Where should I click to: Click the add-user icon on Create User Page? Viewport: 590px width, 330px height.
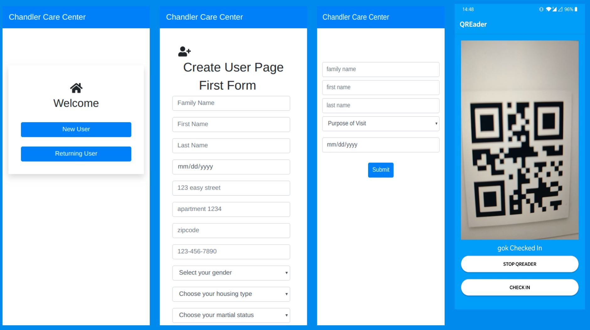[x=185, y=51]
